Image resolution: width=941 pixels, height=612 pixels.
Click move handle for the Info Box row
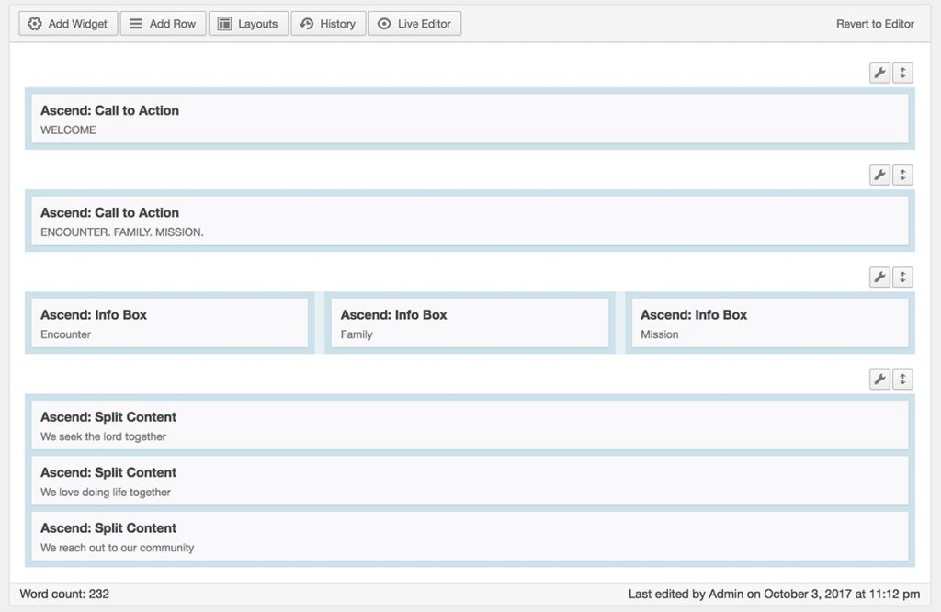point(902,277)
